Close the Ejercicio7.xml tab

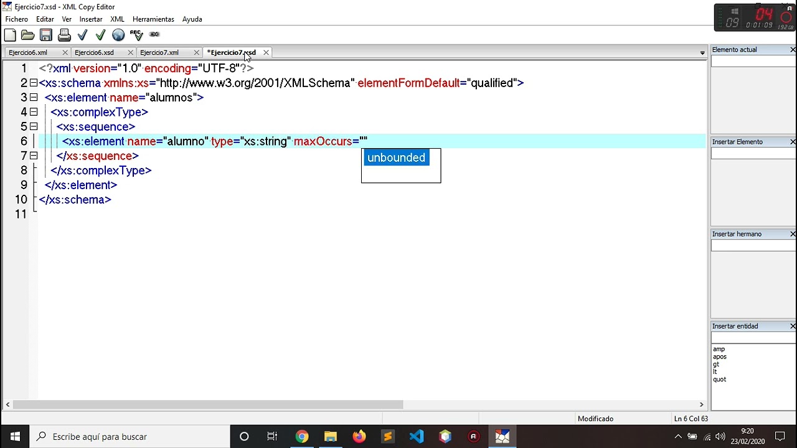[197, 52]
